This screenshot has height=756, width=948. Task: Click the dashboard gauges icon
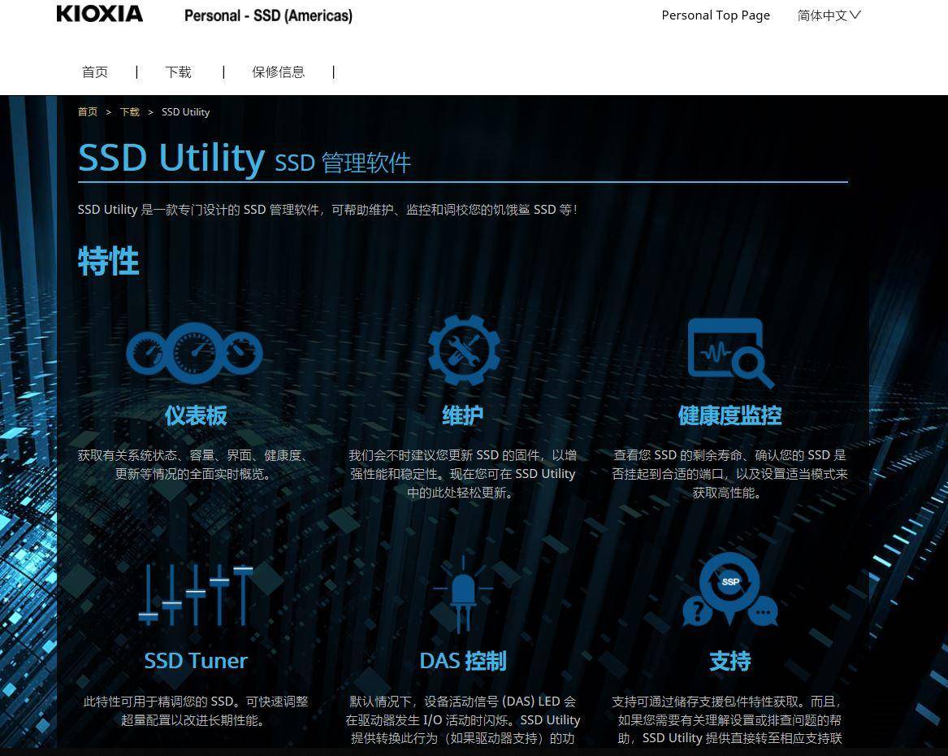(x=195, y=353)
